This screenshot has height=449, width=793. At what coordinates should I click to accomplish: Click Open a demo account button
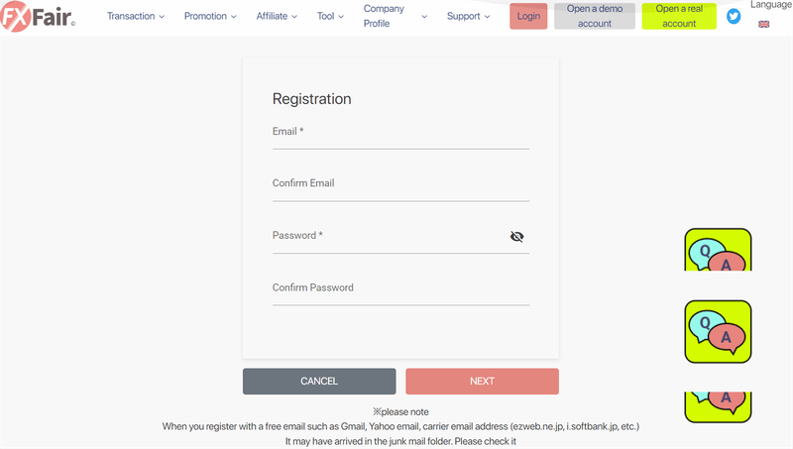click(x=595, y=16)
